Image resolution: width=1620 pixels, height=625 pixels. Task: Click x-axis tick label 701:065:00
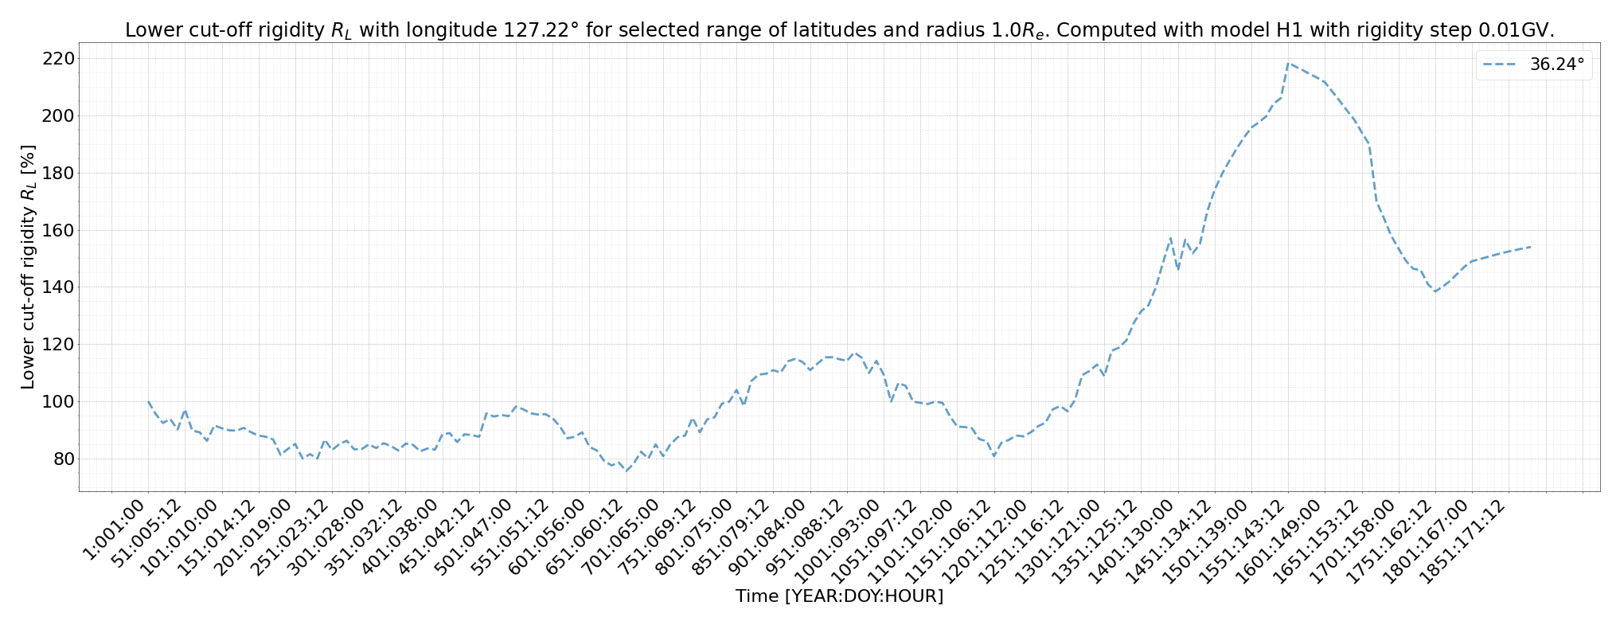click(621, 537)
